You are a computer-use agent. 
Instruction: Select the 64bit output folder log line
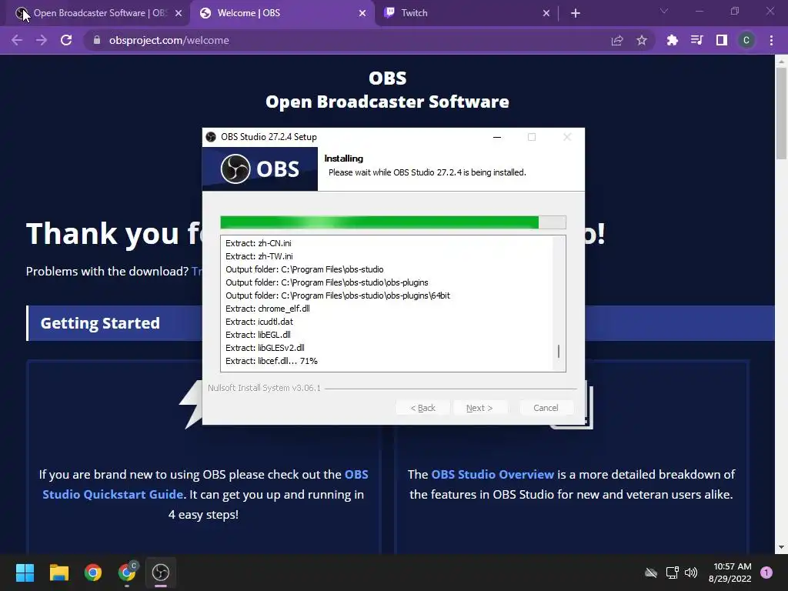click(338, 295)
